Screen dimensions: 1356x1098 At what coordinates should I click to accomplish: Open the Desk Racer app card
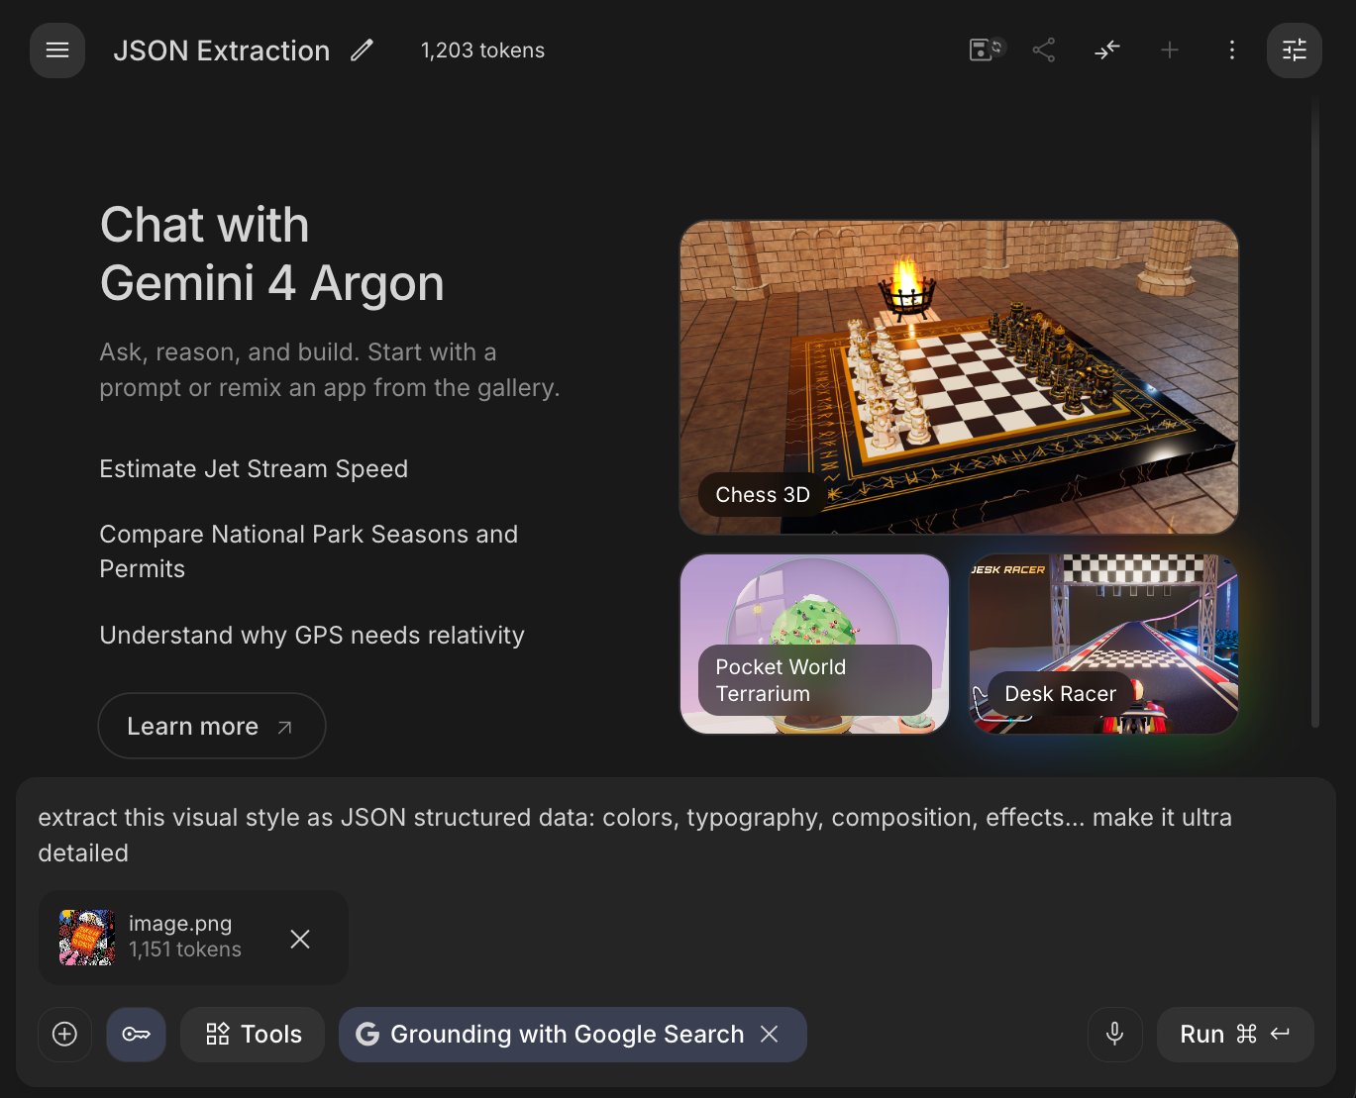pos(1103,644)
